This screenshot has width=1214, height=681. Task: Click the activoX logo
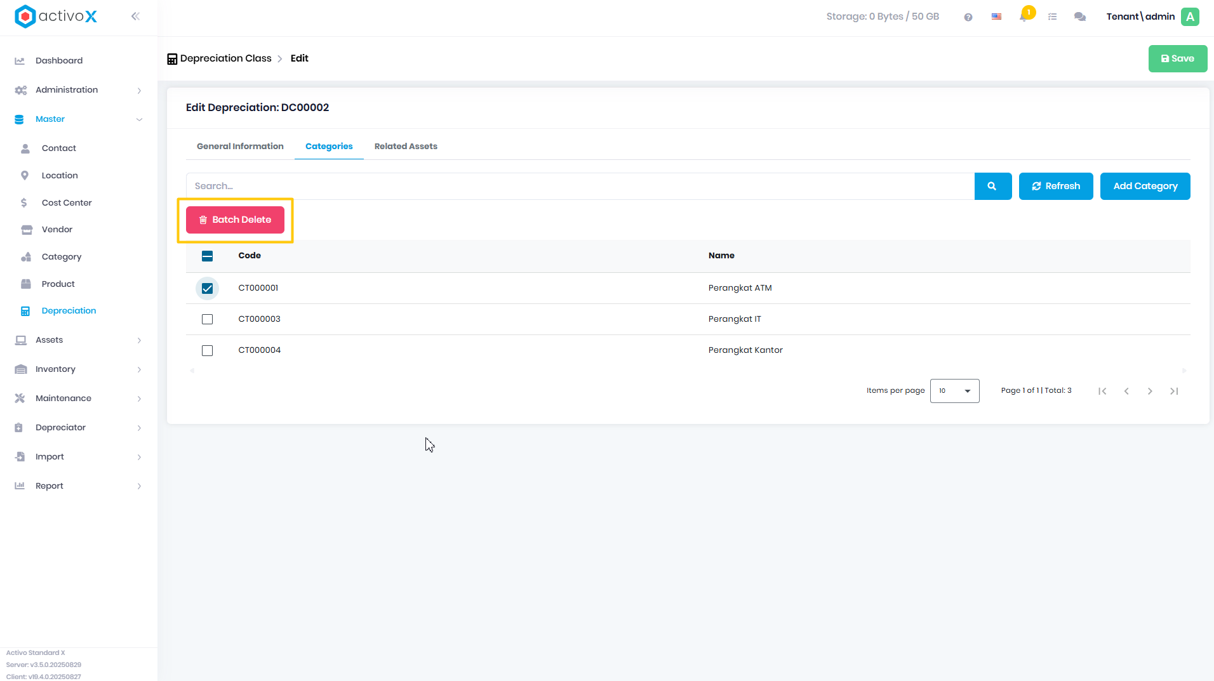(56, 17)
